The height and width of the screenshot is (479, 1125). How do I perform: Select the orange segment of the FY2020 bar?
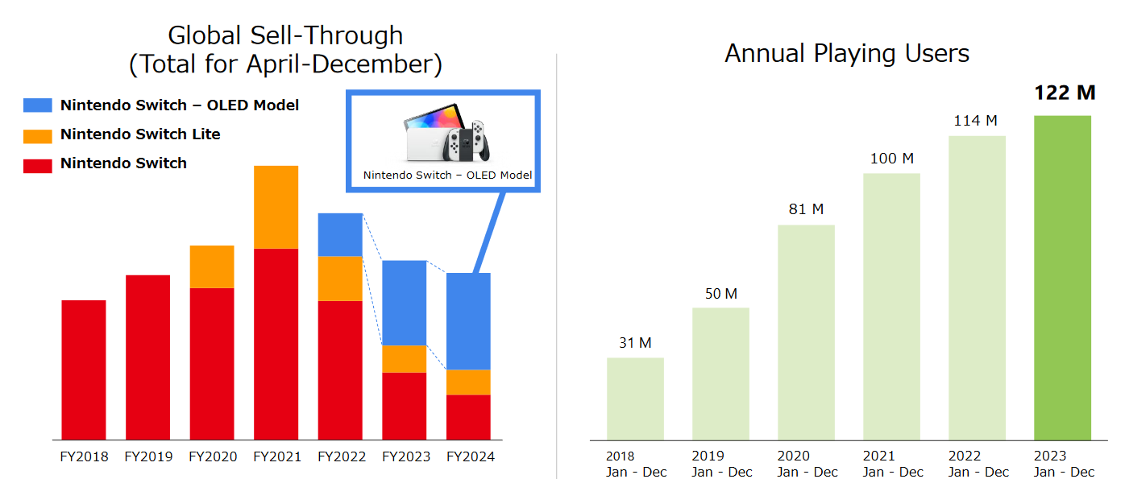point(212,266)
